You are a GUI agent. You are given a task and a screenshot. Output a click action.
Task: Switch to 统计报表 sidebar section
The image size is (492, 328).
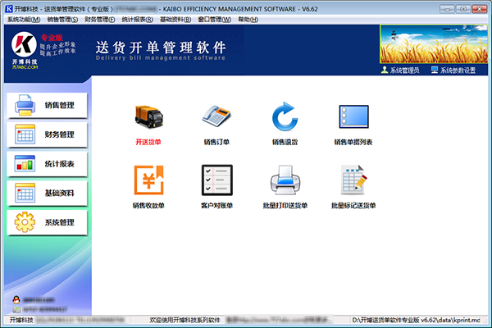[x=46, y=164]
